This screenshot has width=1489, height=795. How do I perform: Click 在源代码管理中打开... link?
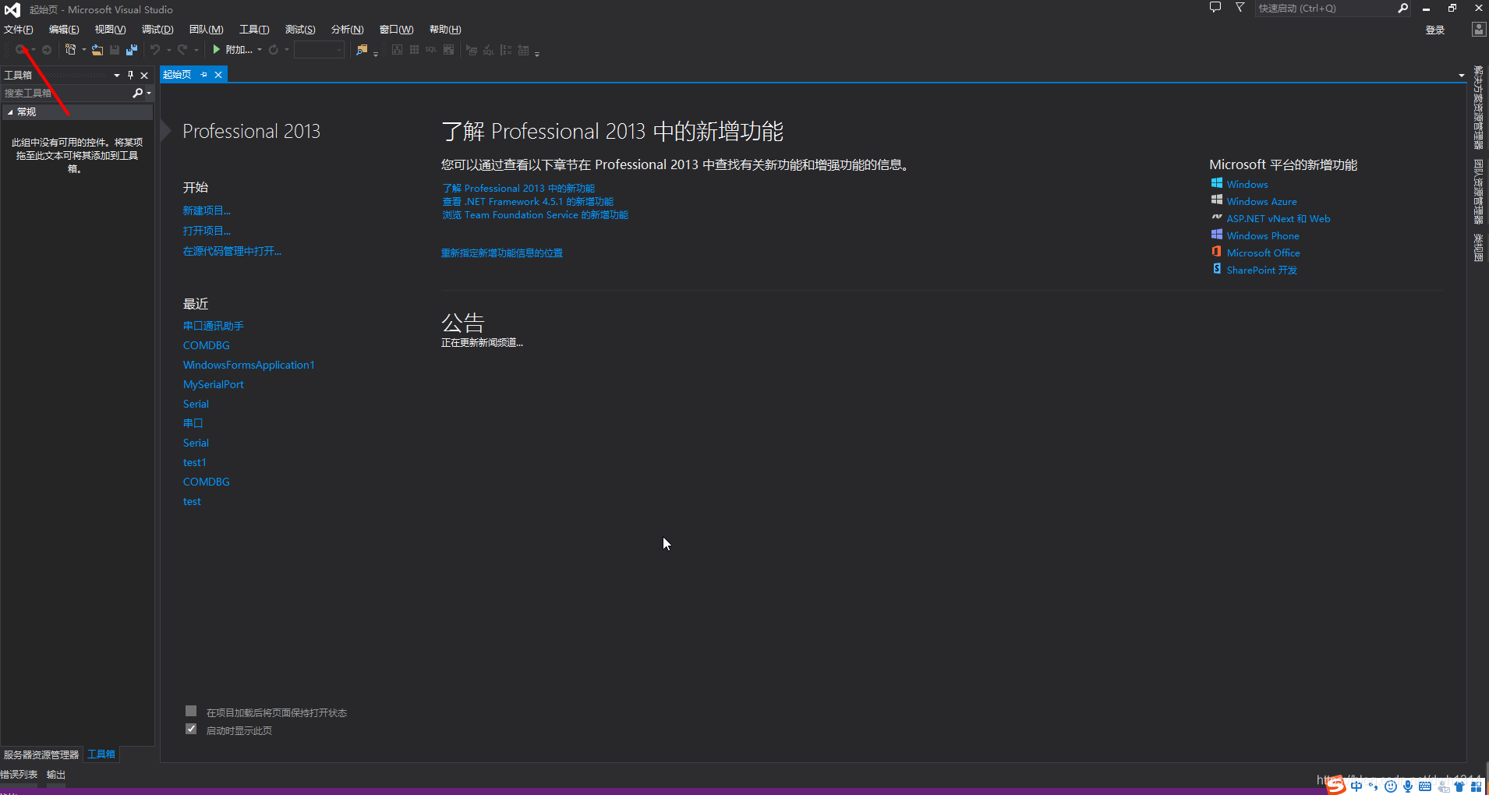[x=232, y=251]
